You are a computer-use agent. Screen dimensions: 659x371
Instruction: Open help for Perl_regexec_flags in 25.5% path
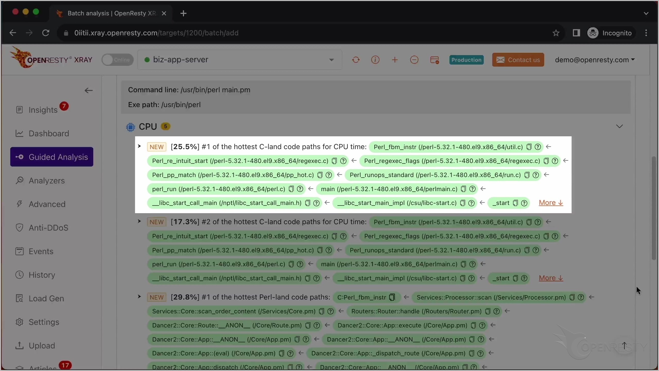(555, 161)
